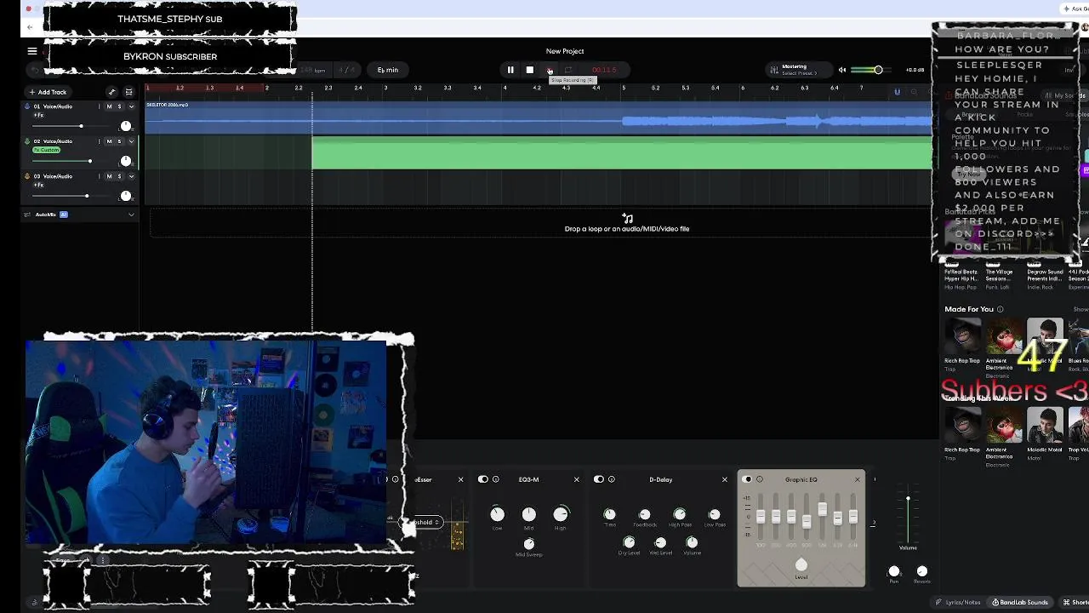Click the green recording region on track 02
Screen dimensions: 1089x613
(622, 152)
